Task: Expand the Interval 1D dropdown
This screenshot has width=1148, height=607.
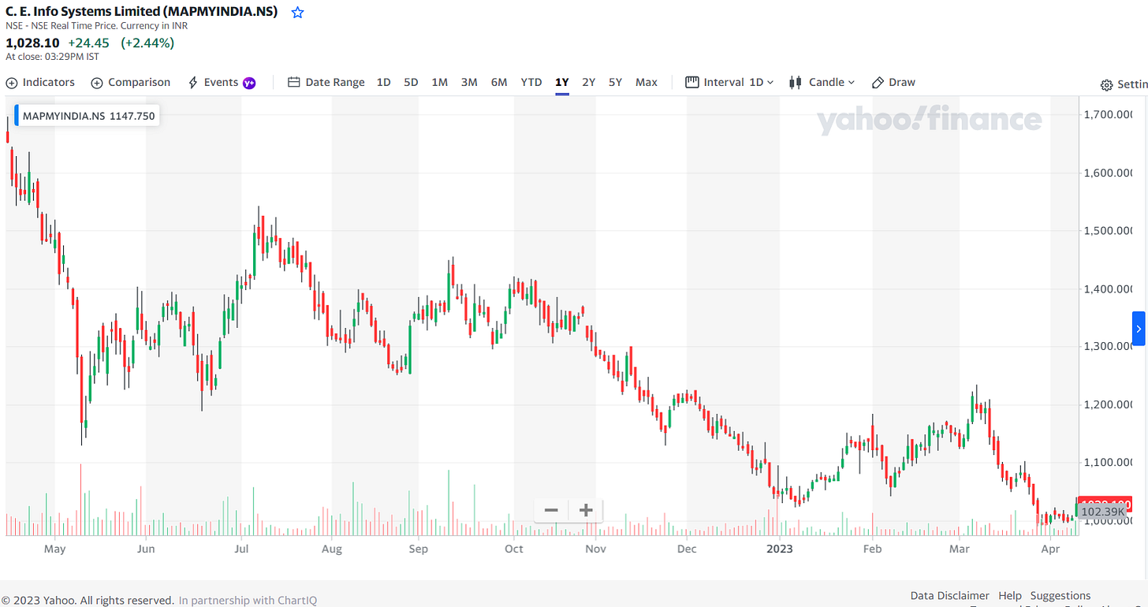Action: point(729,82)
